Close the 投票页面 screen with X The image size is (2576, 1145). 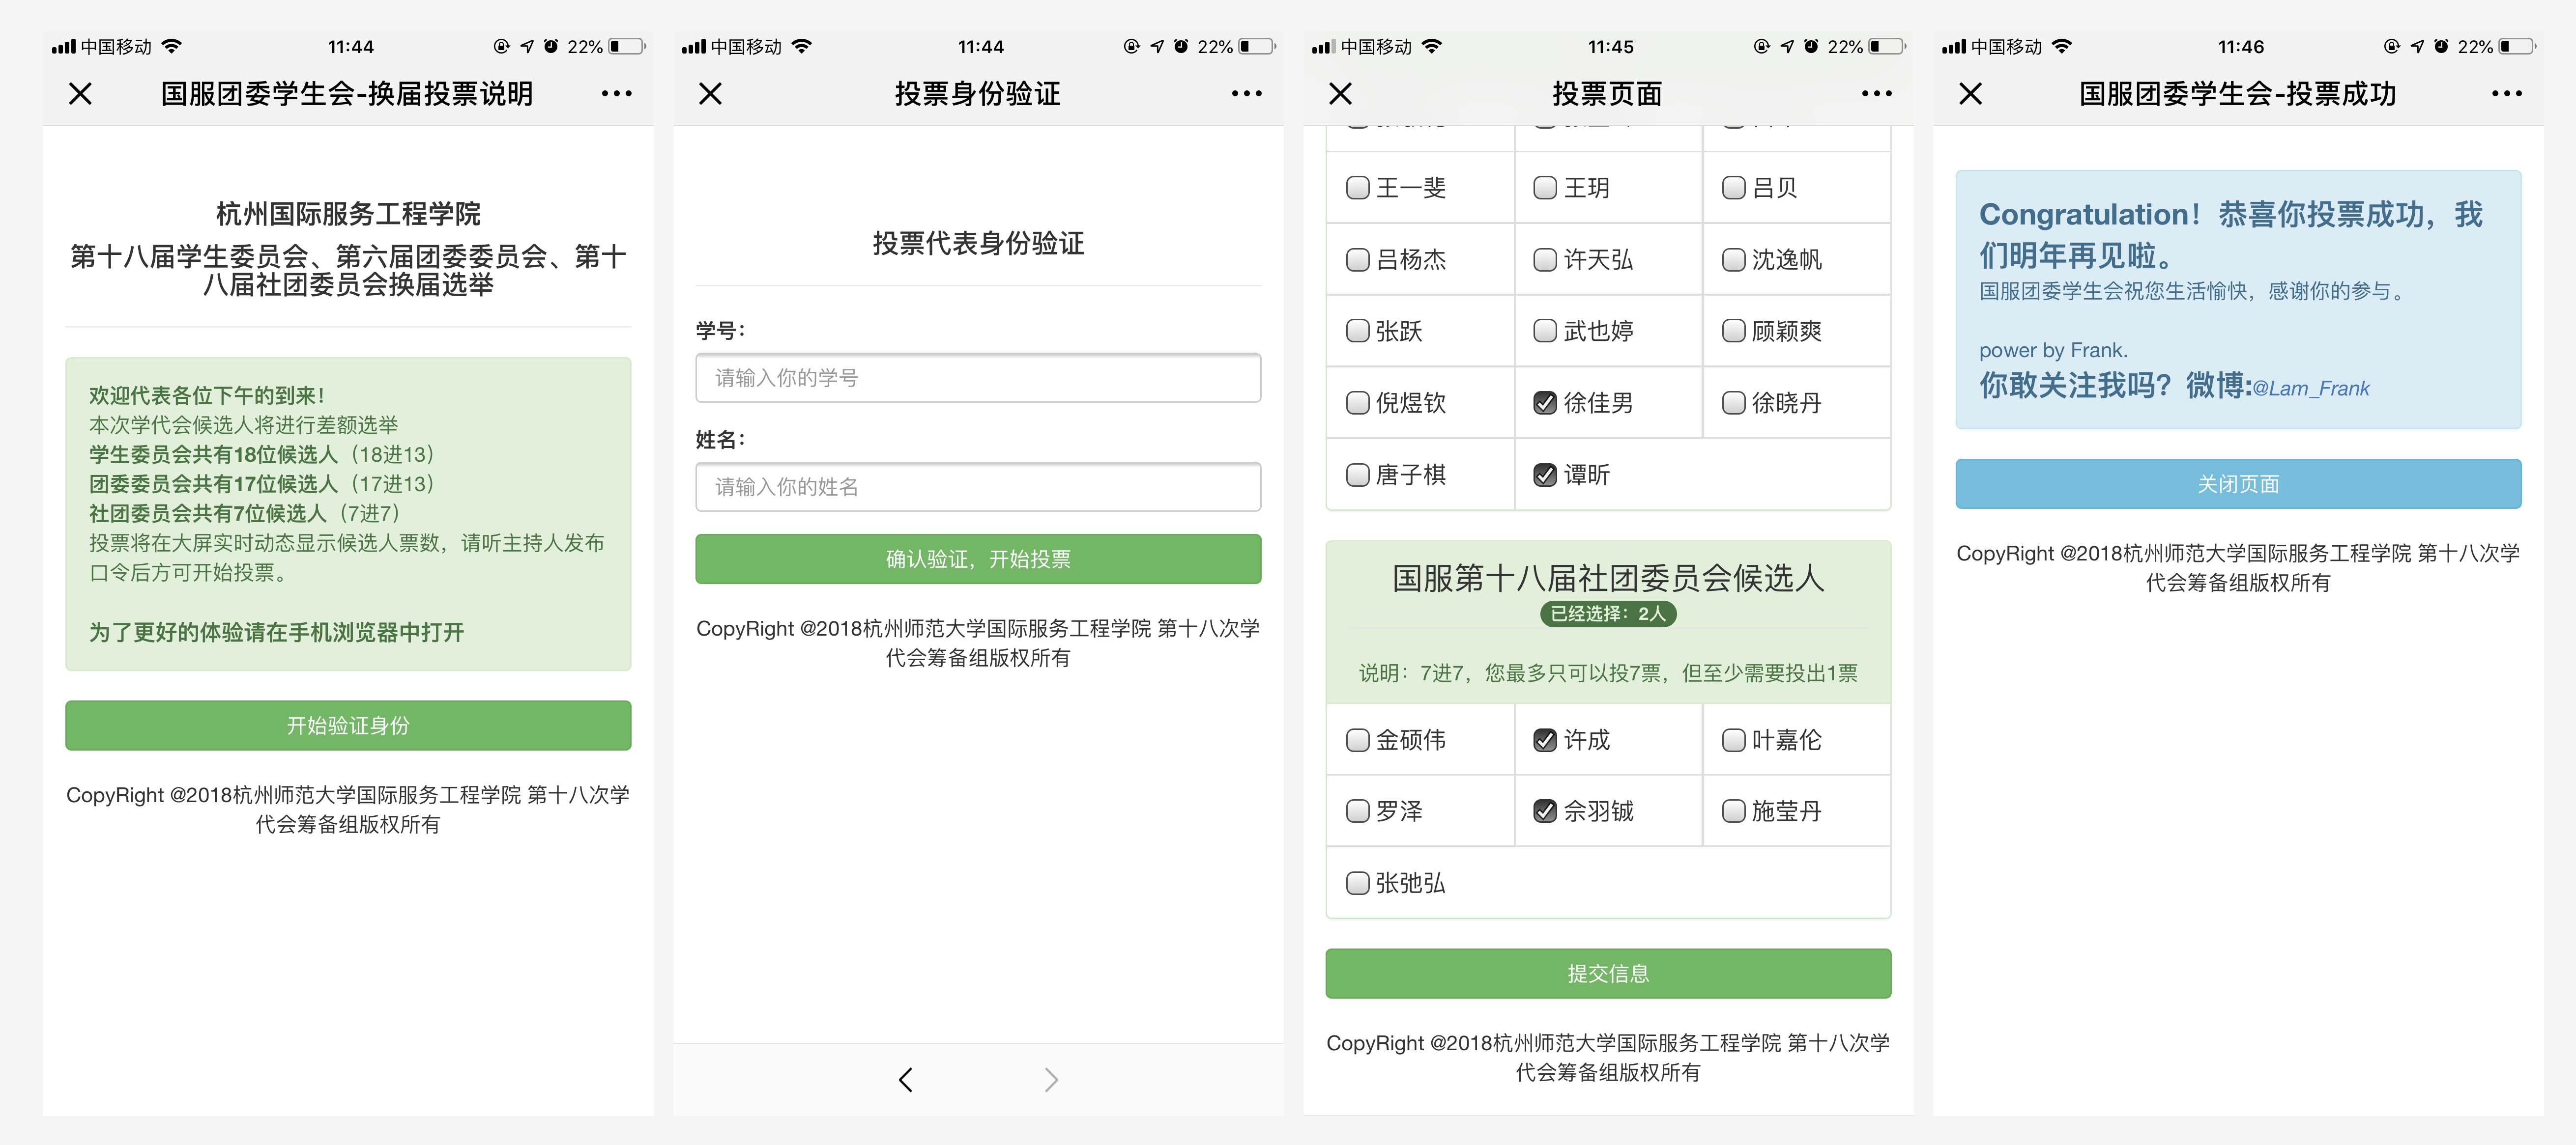point(1340,94)
